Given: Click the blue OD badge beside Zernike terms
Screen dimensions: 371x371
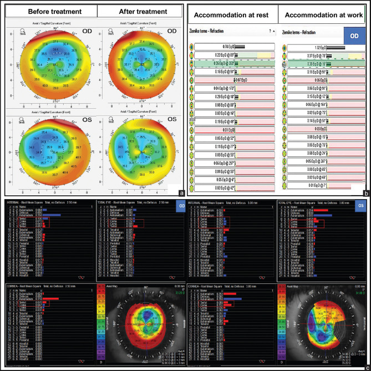Looking at the screenshot, I should [354, 36].
